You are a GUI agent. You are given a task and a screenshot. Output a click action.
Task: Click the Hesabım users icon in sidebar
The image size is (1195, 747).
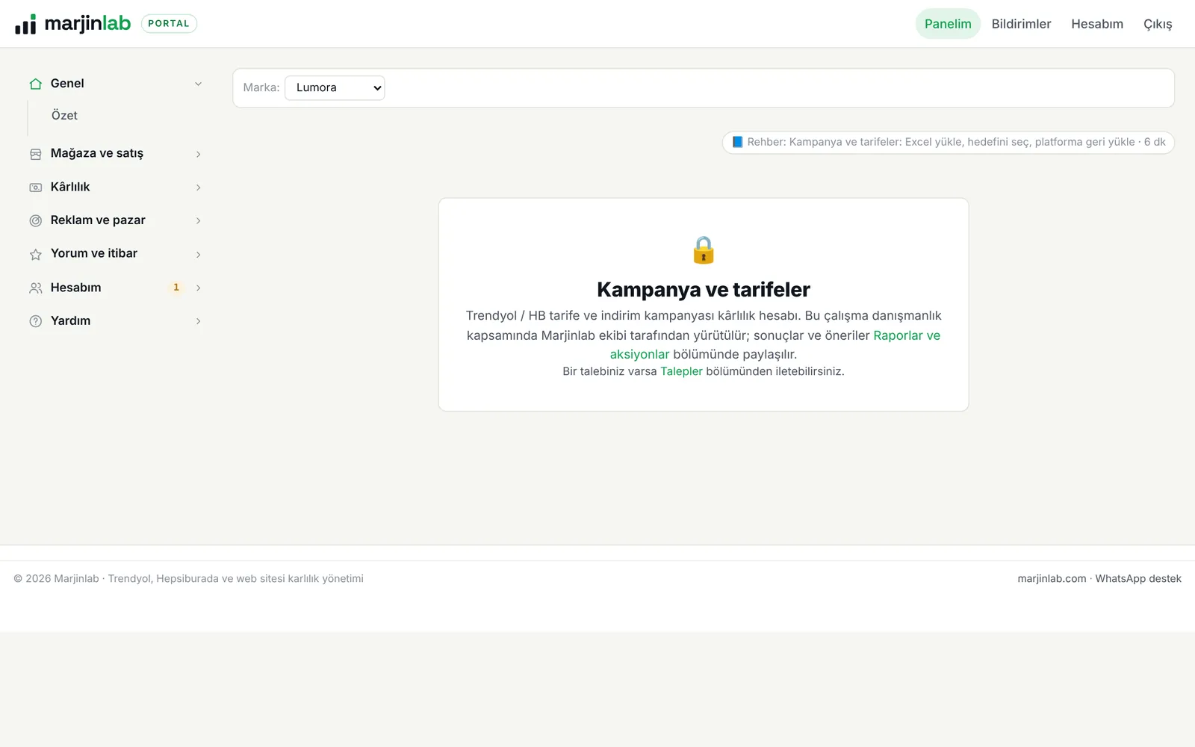coord(35,288)
